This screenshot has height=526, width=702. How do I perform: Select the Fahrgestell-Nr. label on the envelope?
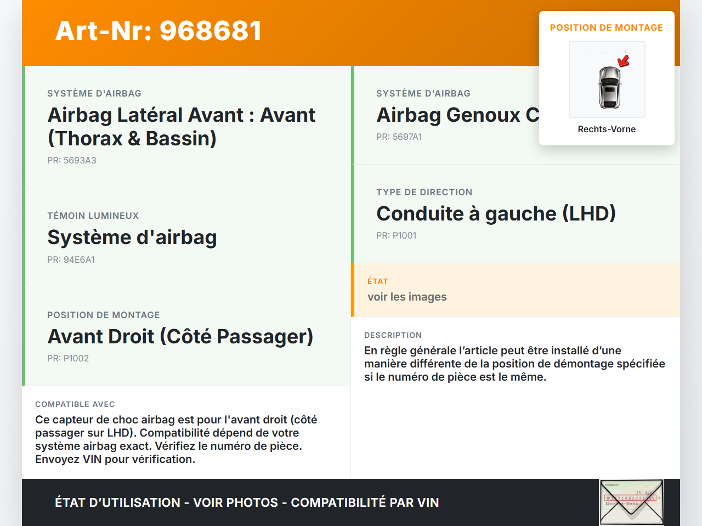pos(612,485)
